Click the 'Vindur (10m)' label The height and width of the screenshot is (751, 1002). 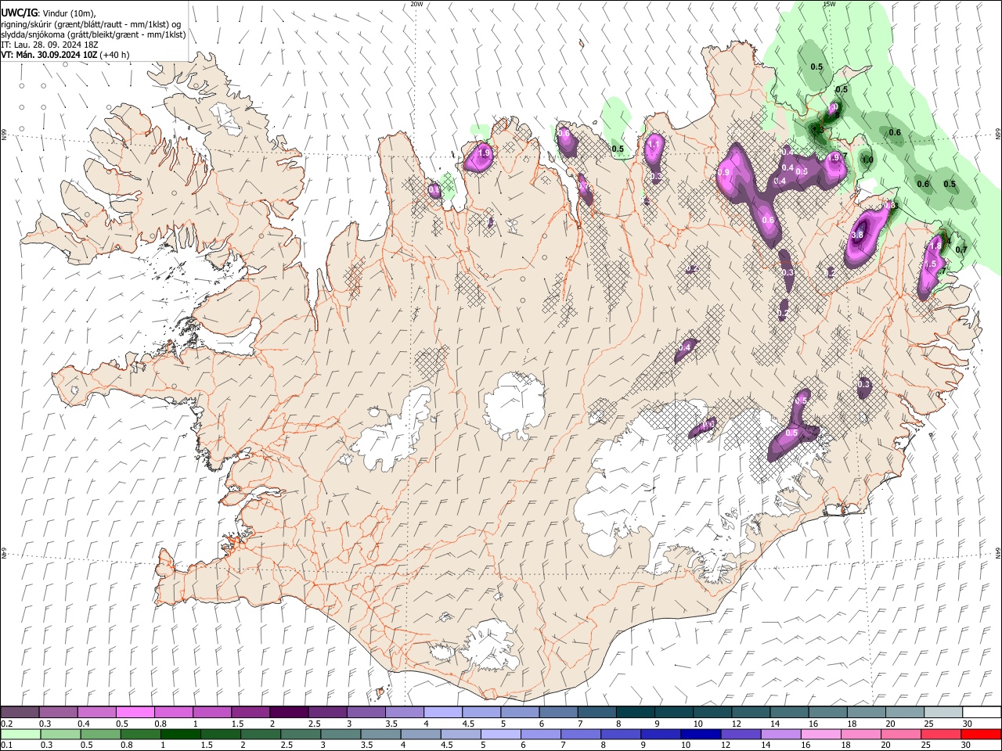(67, 13)
